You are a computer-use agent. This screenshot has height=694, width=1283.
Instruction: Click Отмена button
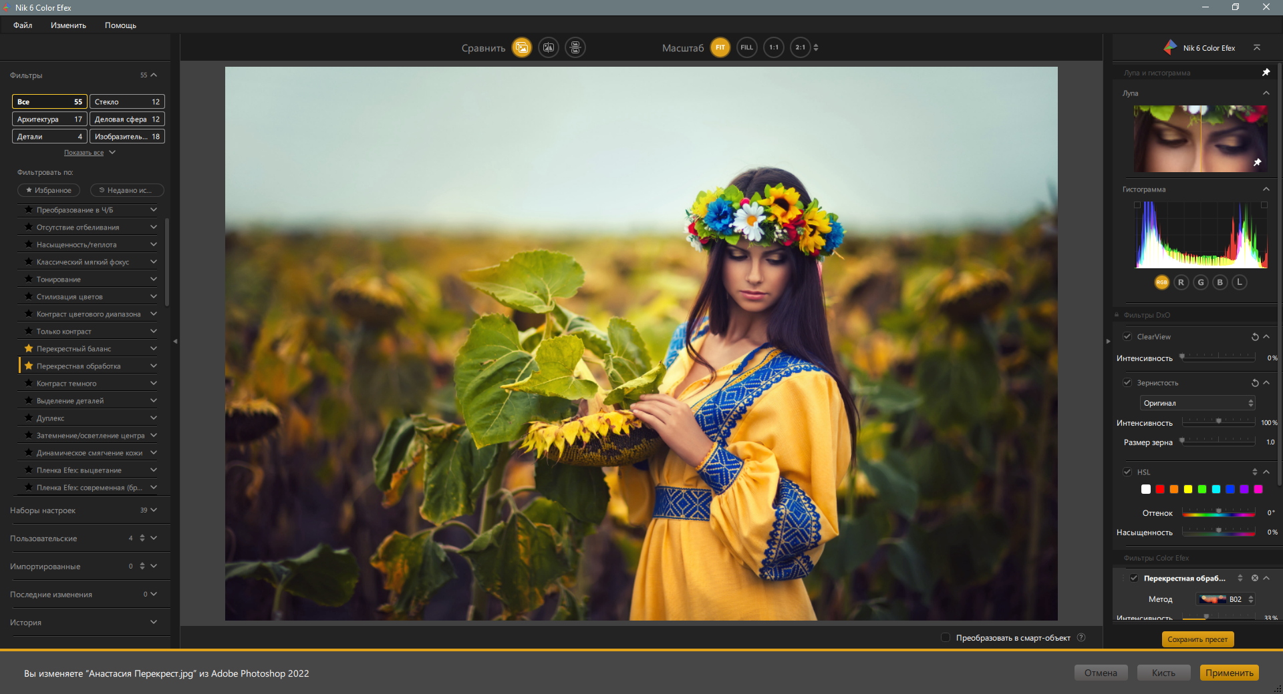coord(1101,673)
